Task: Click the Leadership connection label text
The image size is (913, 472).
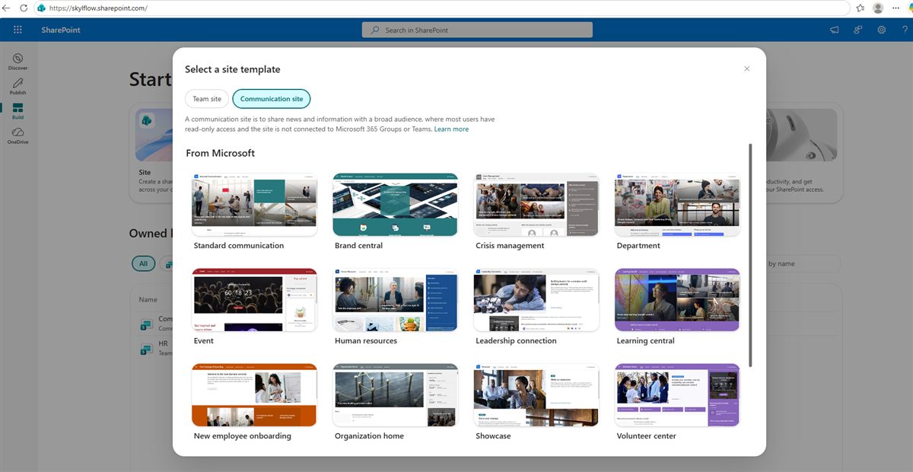Action: 516,341
